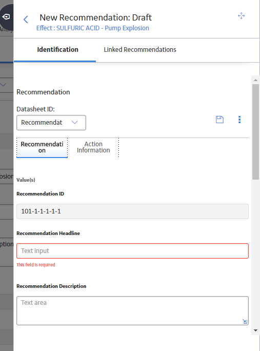
Task: Click the Recommendation ID field
Action: coord(132,211)
